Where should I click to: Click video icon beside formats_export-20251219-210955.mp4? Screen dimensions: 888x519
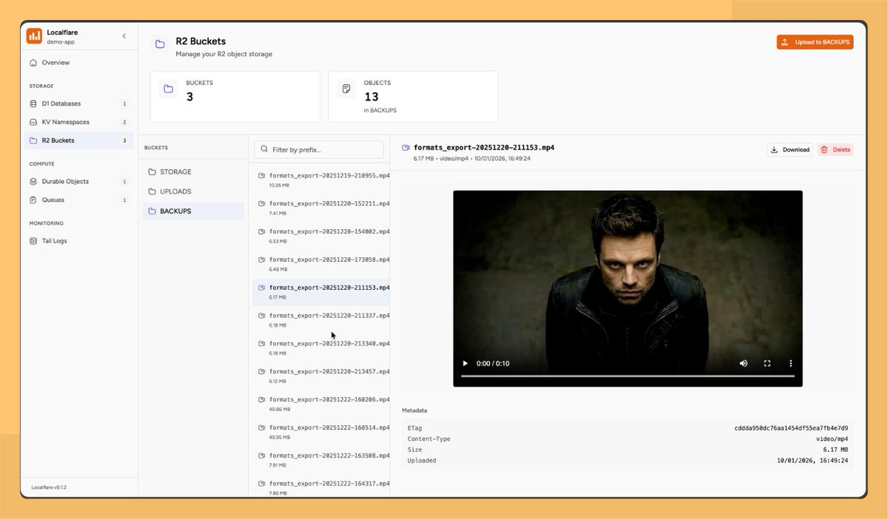coord(261,175)
